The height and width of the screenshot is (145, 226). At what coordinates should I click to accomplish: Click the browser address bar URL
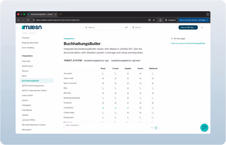click(x=58, y=20)
